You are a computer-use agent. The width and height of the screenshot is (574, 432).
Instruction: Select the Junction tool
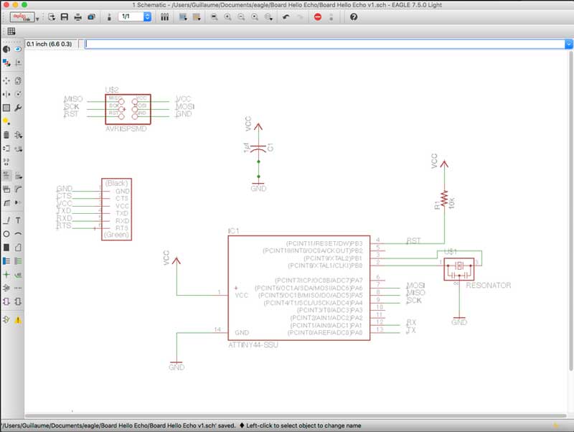(x=6, y=275)
